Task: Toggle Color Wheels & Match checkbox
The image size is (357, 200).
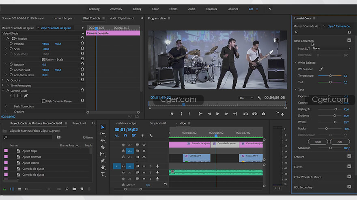Action: (x=349, y=177)
